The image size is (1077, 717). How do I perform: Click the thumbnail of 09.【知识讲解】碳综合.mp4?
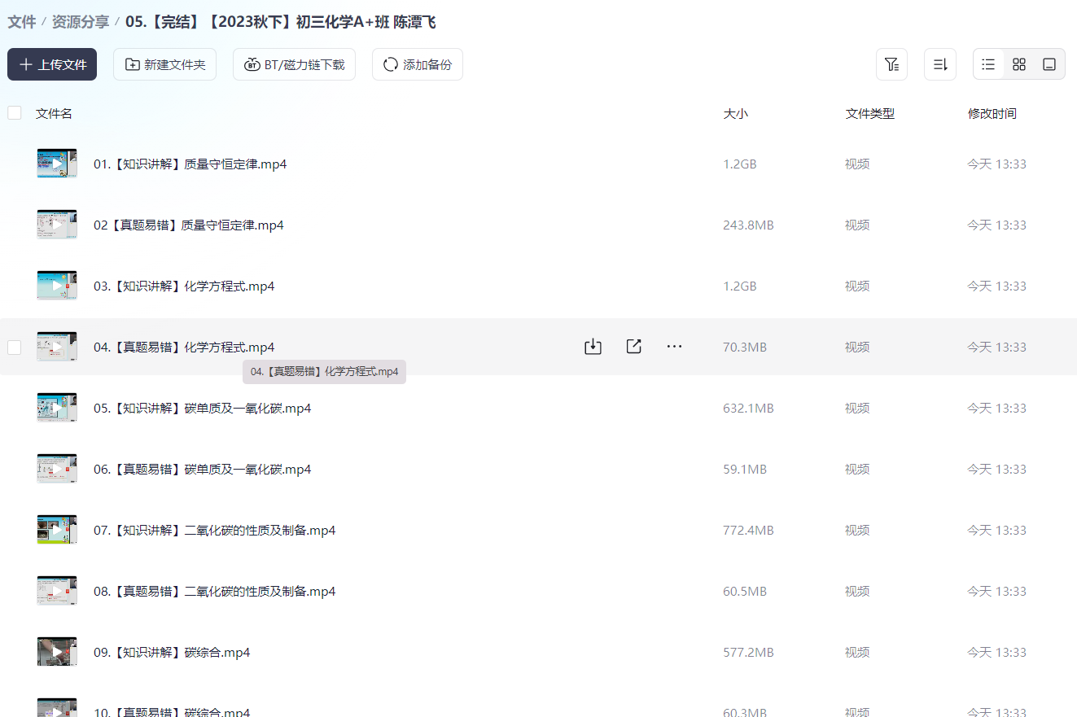click(56, 651)
